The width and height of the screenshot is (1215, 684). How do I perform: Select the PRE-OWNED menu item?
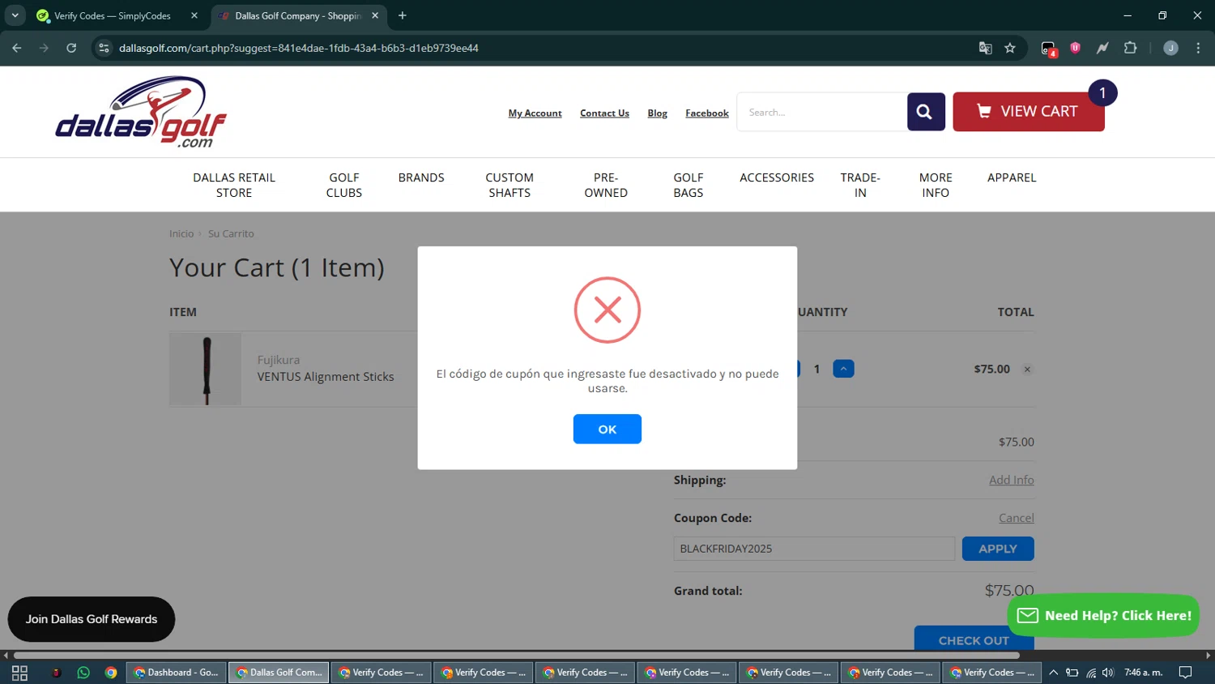click(606, 185)
